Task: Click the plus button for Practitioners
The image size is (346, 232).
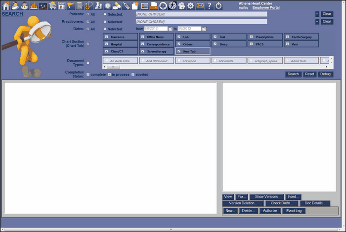Action: tap(317, 22)
